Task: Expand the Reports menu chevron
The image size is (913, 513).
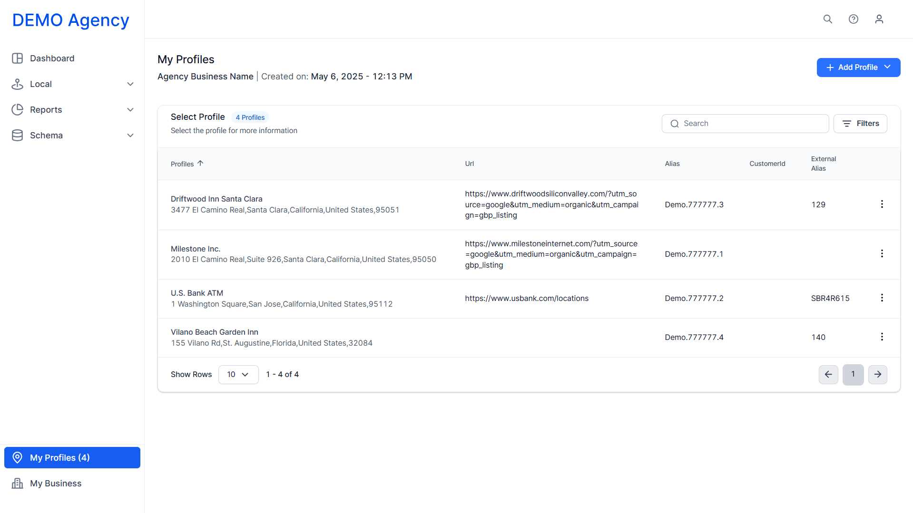Action: pyautogui.click(x=130, y=110)
